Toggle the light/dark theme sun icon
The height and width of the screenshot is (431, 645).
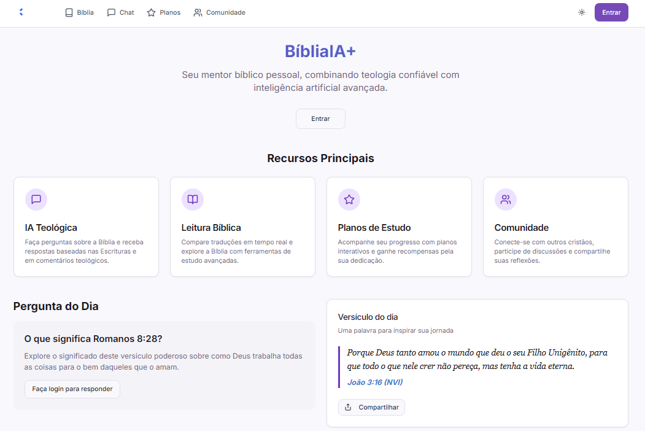pyautogui.click(x=582, y=12)
